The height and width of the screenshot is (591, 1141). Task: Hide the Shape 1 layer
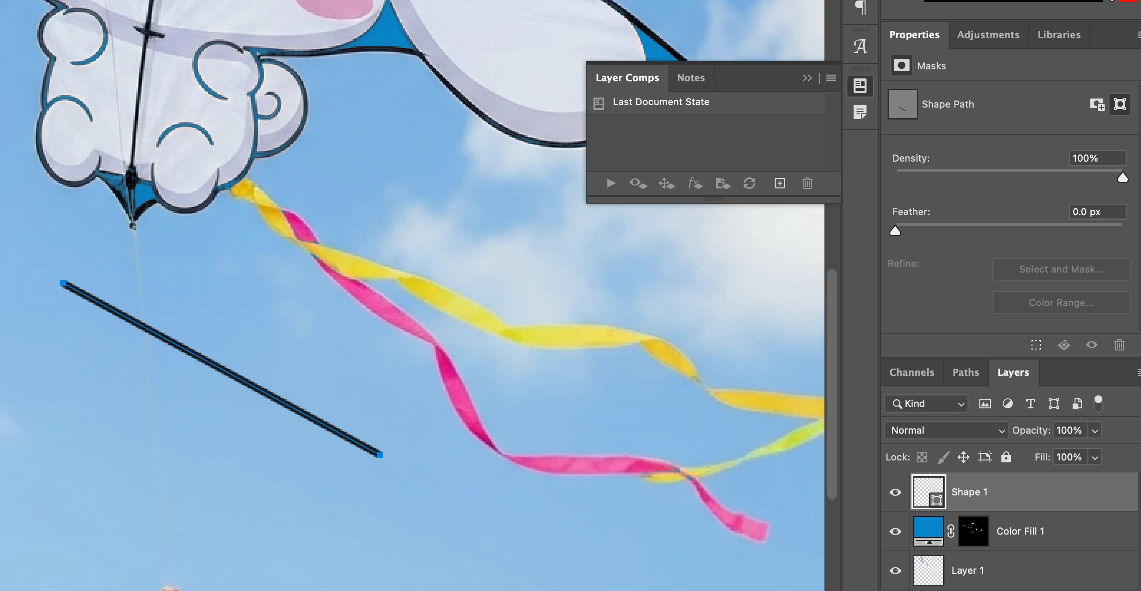click(x=895, y=492)
